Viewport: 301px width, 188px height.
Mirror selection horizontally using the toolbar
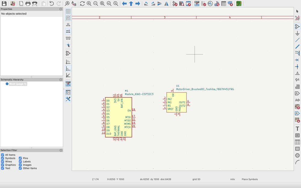[166, 4]
